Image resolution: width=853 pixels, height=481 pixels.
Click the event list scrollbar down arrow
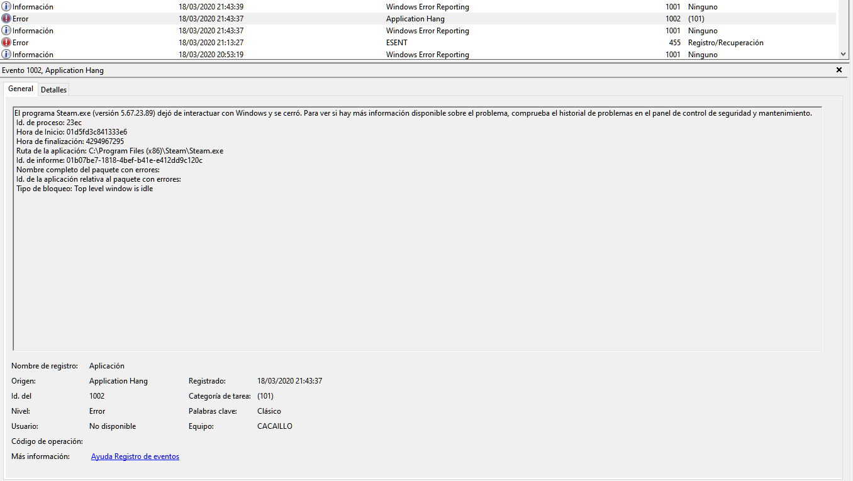pos(844,55)
